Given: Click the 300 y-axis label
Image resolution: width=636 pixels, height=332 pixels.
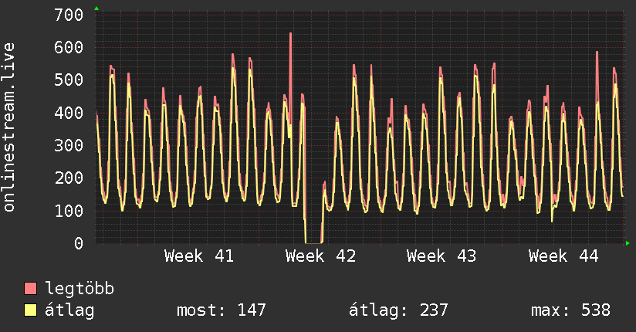Looking at the screenshot, I should tap(69, 145).
